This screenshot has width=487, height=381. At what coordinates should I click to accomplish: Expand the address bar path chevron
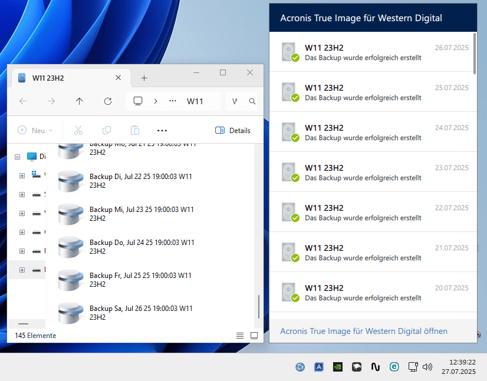point(156,101)
